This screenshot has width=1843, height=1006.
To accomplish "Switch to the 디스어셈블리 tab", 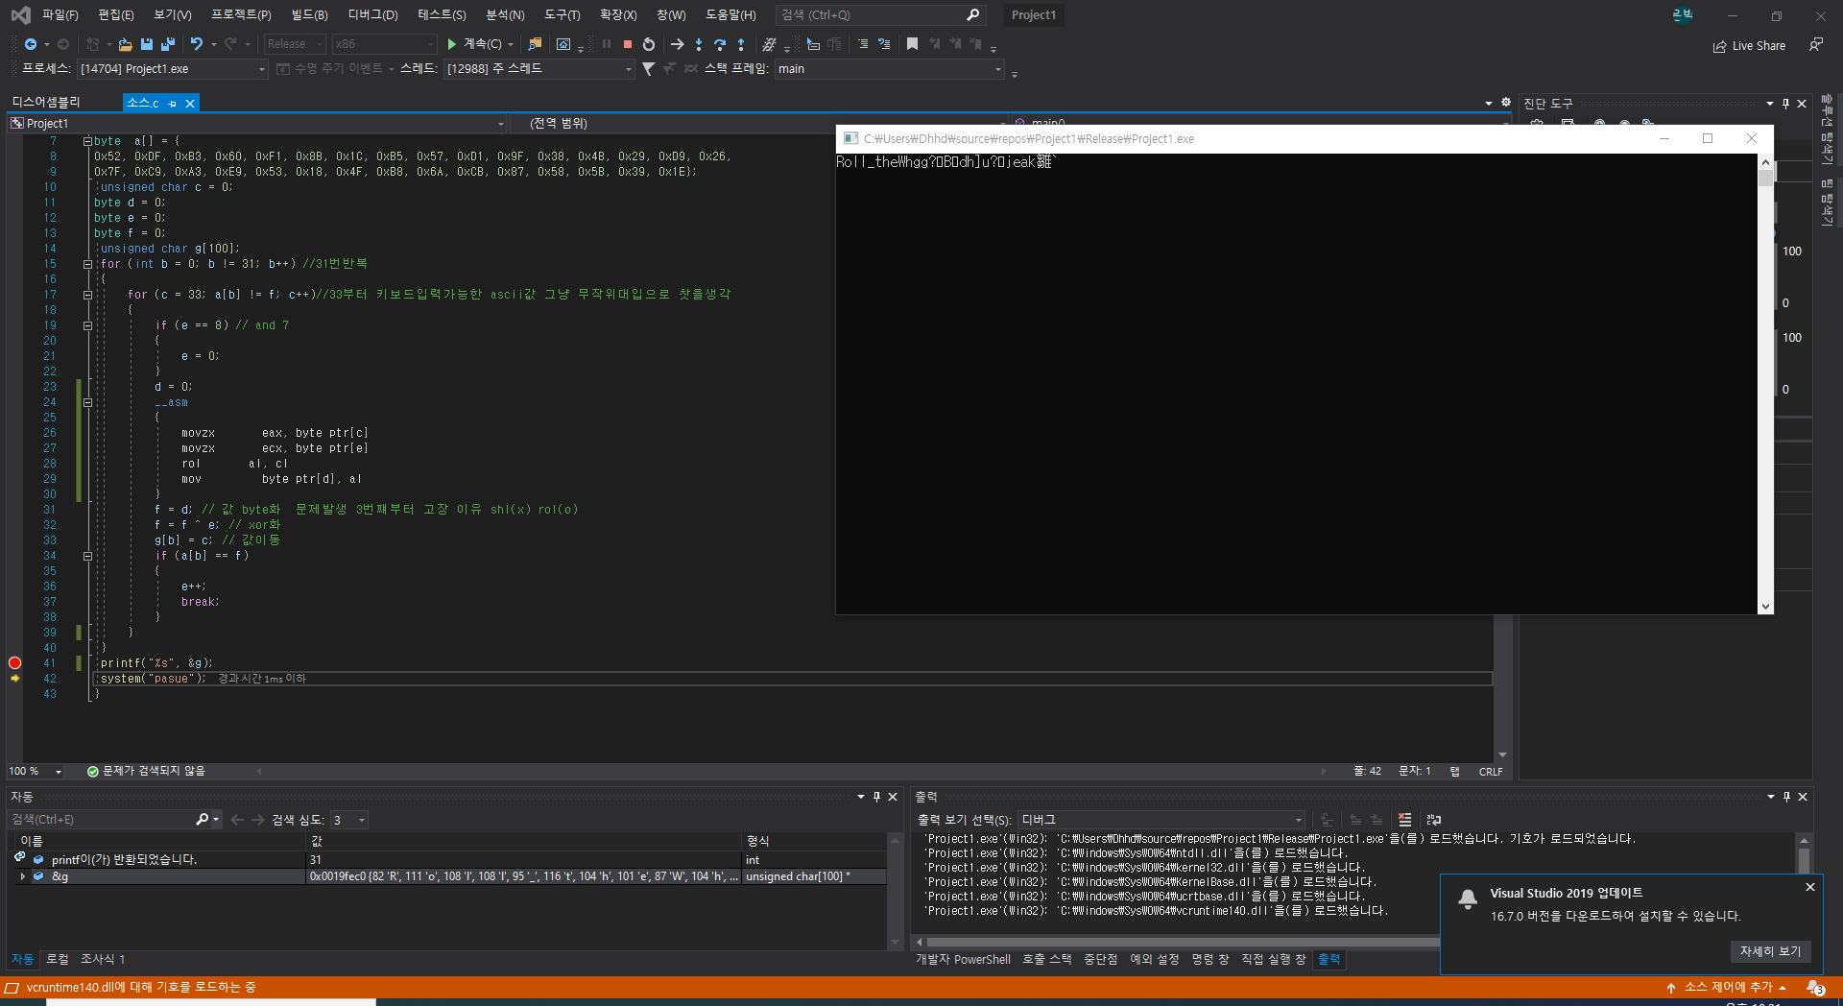I will pyautogui.click(x=46, y=103).
